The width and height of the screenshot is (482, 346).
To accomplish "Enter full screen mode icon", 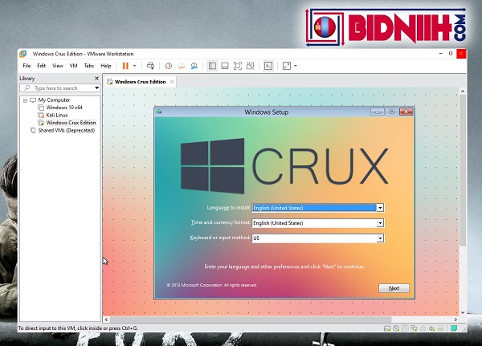I will point(238,66).
